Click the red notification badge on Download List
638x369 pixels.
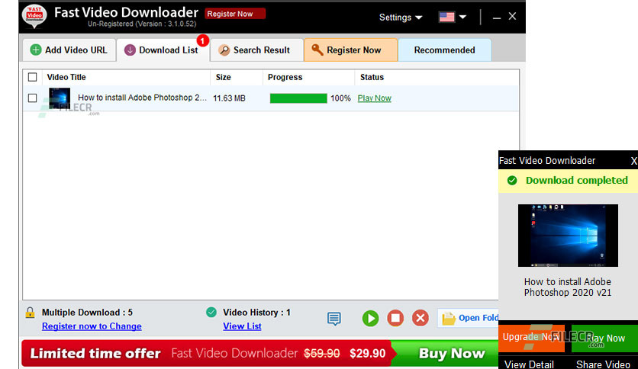pos(203,40)
